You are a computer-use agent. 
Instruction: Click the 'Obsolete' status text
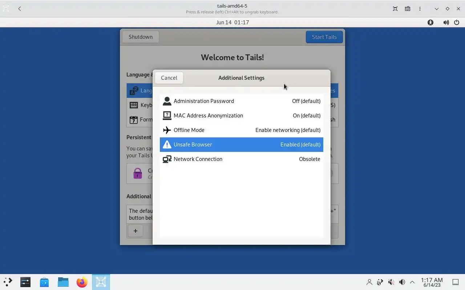click(x=310, y=159)
